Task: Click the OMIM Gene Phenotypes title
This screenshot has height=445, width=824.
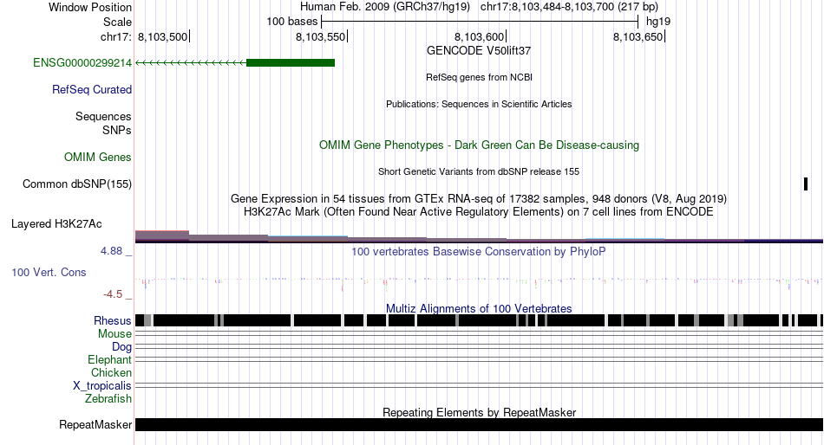Action: (479, 145)
